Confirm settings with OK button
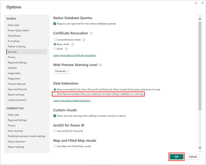Image resolution: width=206 pixels, height=165 pixels. (x=177, y=157)
